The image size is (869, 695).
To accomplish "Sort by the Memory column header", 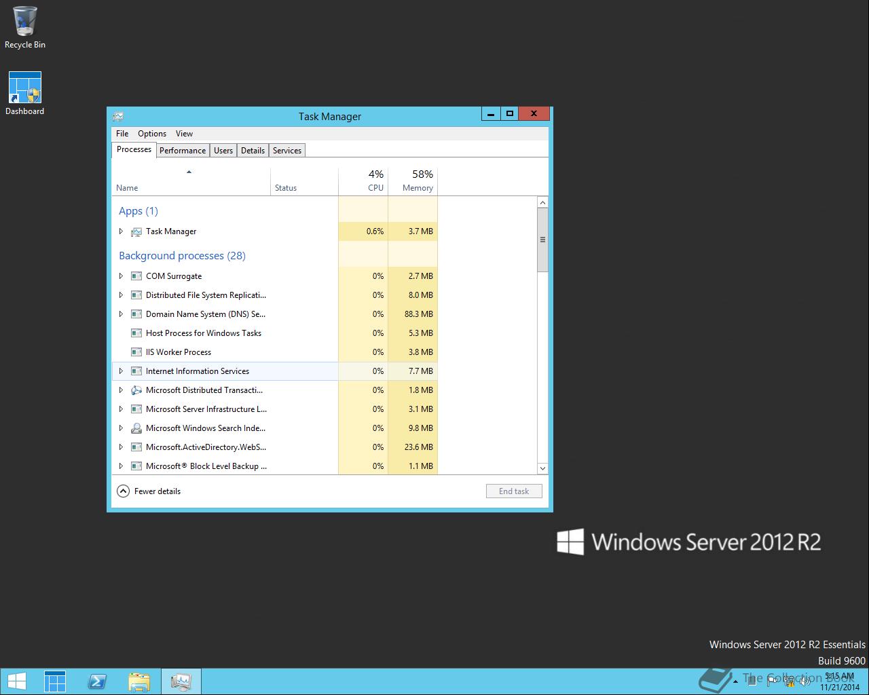I will point(413,181).
